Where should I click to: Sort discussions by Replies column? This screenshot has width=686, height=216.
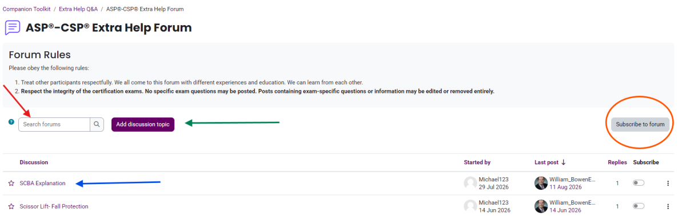[x=617, y=162]
